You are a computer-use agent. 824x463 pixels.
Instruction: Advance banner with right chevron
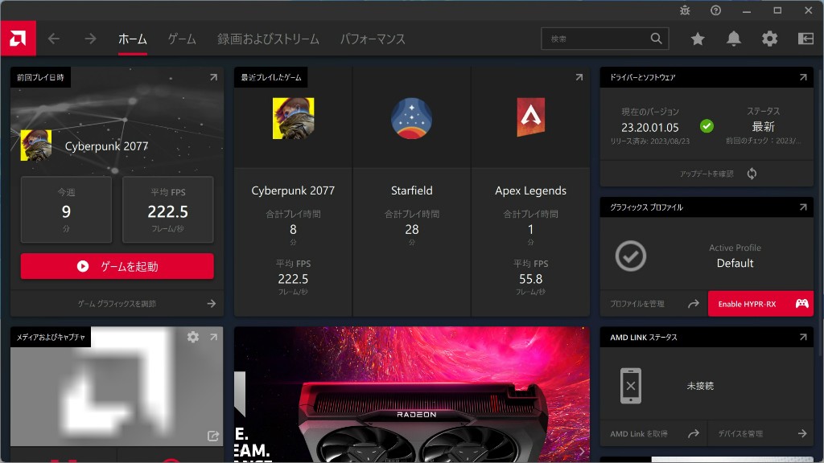(582, 452)
